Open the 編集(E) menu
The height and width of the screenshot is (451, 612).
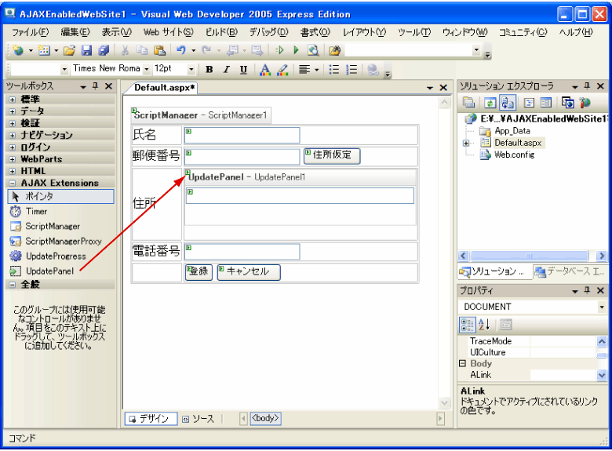75,32
